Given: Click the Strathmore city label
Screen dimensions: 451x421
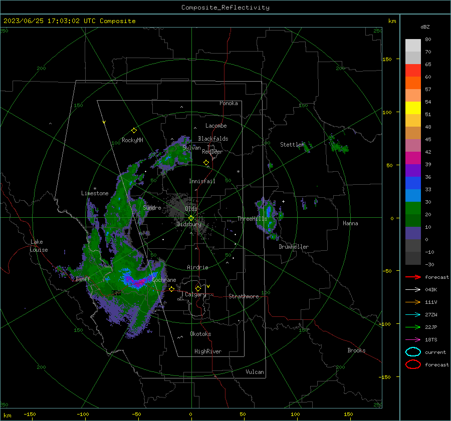Looking at the screenshot, I should tap(244, 296).
